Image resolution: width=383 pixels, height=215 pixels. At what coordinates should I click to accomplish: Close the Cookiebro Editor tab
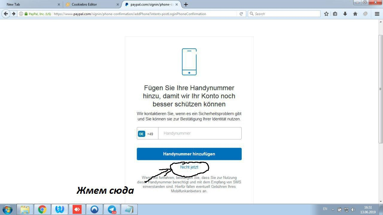tap(118, 4)
